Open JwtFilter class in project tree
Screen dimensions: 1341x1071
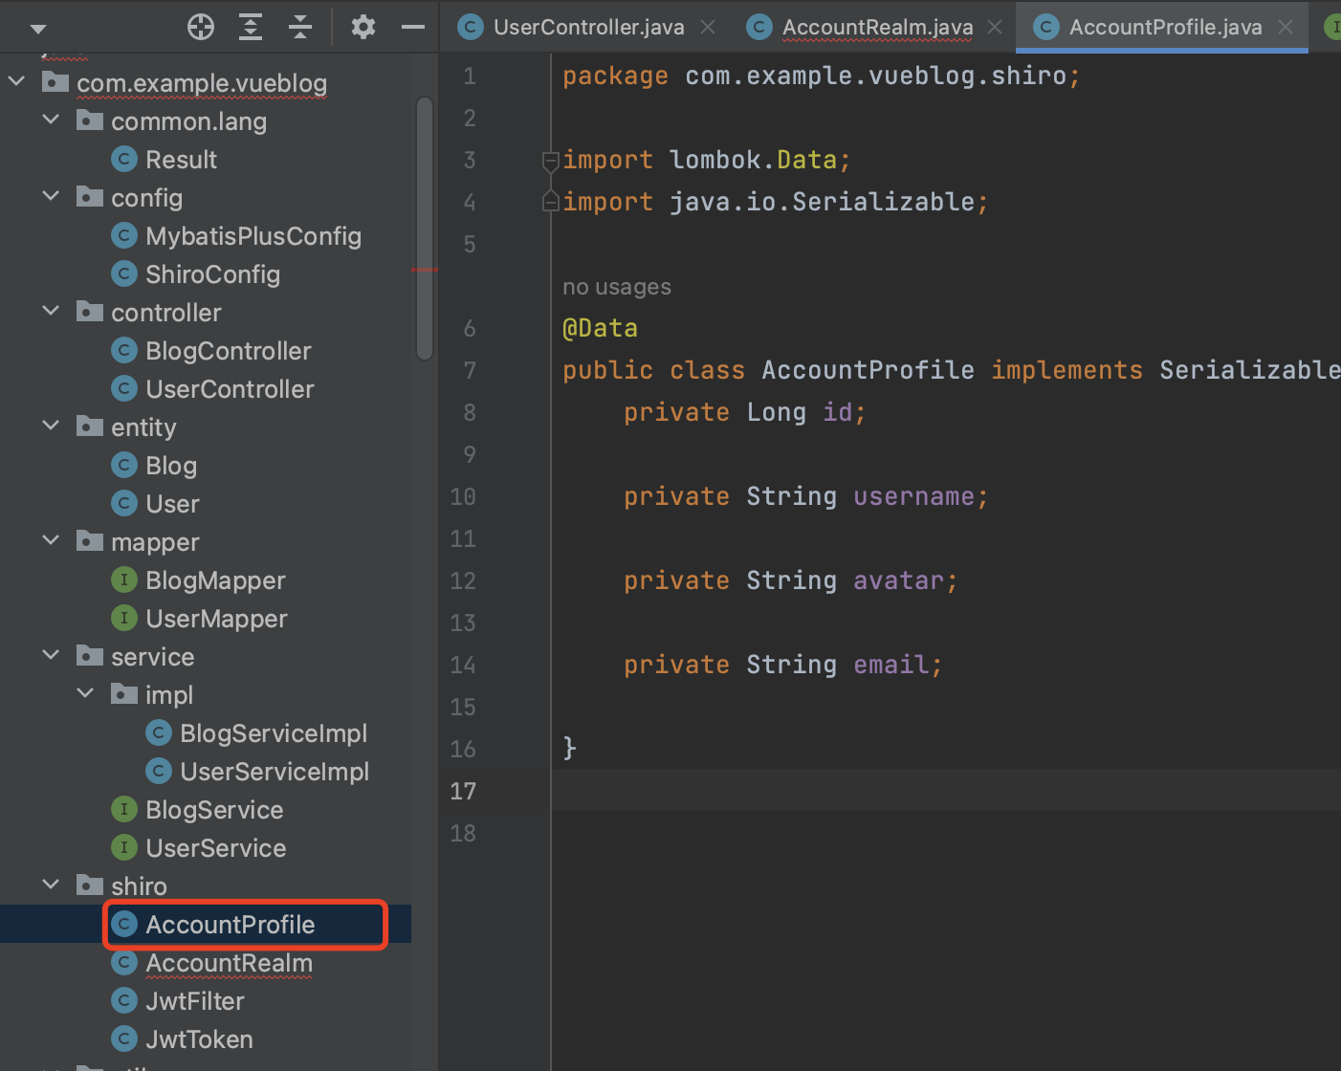coord(194,1001)
